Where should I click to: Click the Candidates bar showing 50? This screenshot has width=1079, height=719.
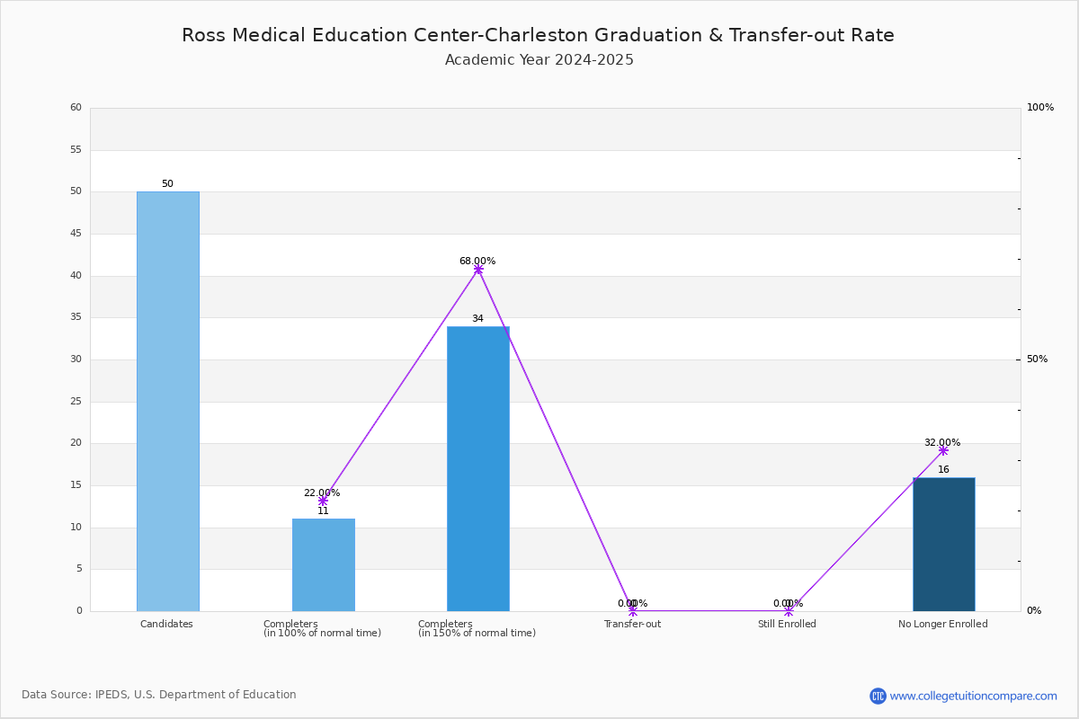[x=168, y=402]
